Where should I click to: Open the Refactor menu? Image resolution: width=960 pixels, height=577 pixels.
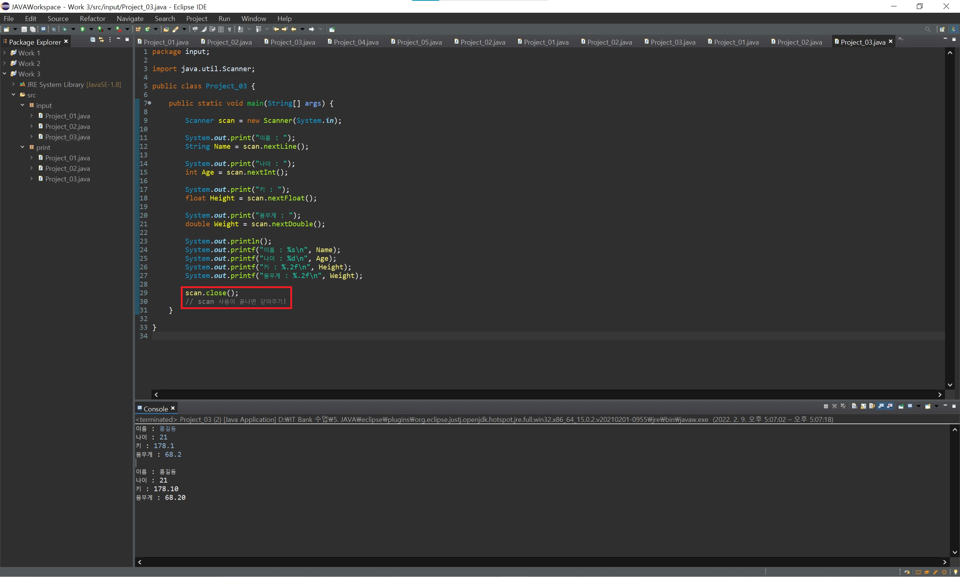point(92,18)
